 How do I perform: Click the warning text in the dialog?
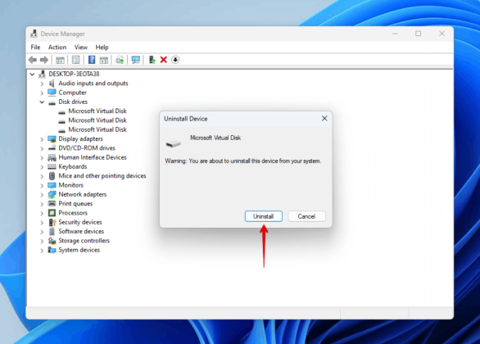point(243,161)
